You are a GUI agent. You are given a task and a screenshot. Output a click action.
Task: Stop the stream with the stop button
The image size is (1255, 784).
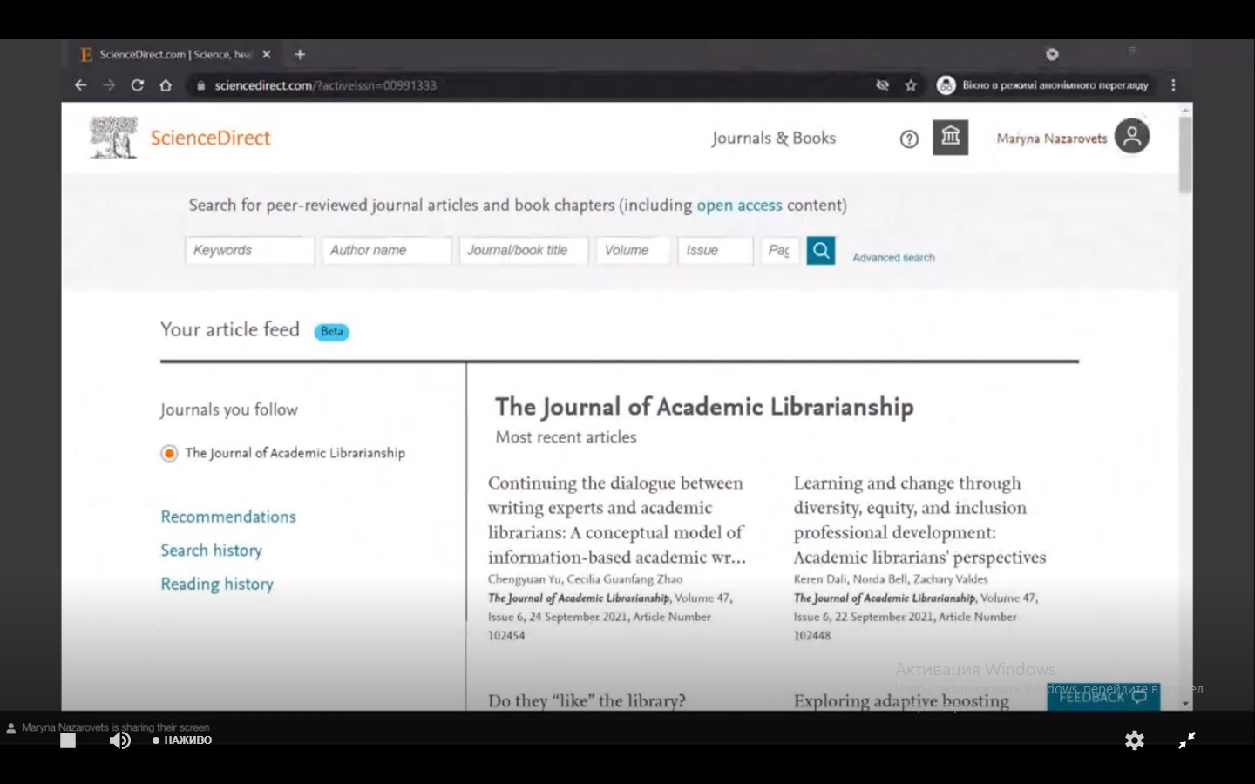68,740
